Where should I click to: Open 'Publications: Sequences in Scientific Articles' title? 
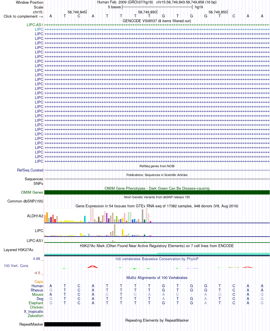point(157,175)
